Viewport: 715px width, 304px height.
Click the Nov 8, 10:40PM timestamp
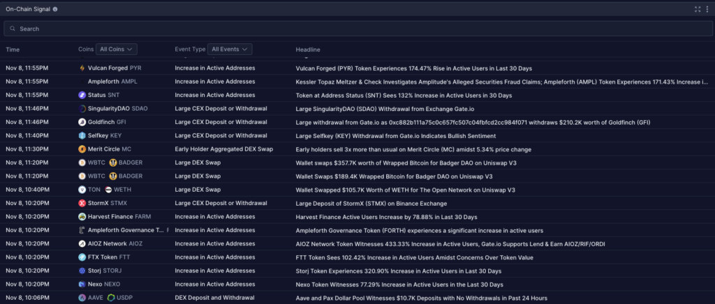point(27,190)
